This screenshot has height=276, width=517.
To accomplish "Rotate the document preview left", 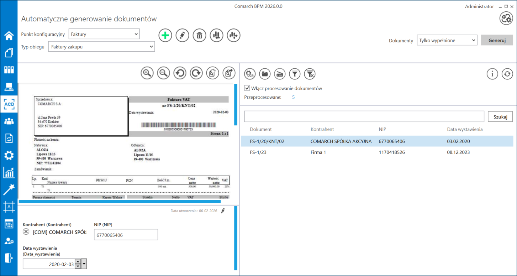I will pyautogui.click(x=180, y=73).
